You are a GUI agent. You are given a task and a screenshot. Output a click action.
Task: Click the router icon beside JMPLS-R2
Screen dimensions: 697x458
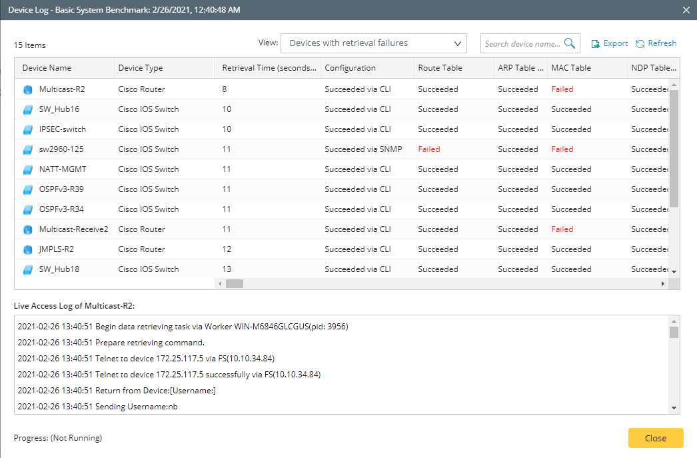pyautogui.click(x=28, y=249)
